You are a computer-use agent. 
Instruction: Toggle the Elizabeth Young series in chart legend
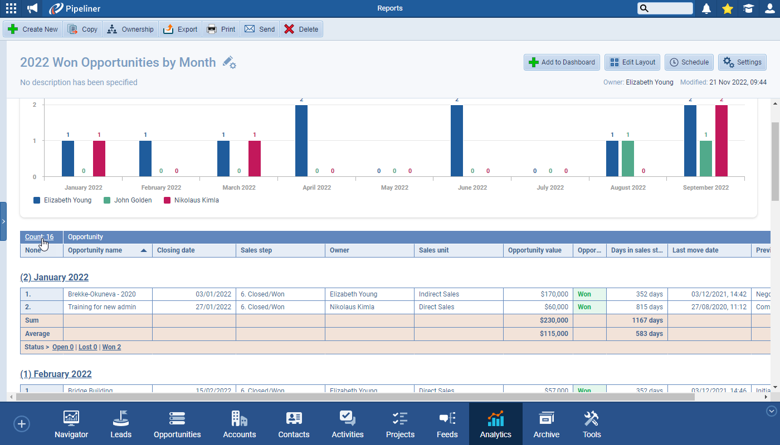point(62,200)
